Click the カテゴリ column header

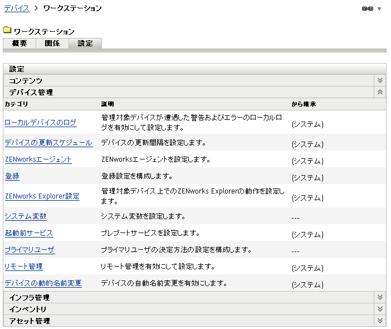[x=16, y=104]
